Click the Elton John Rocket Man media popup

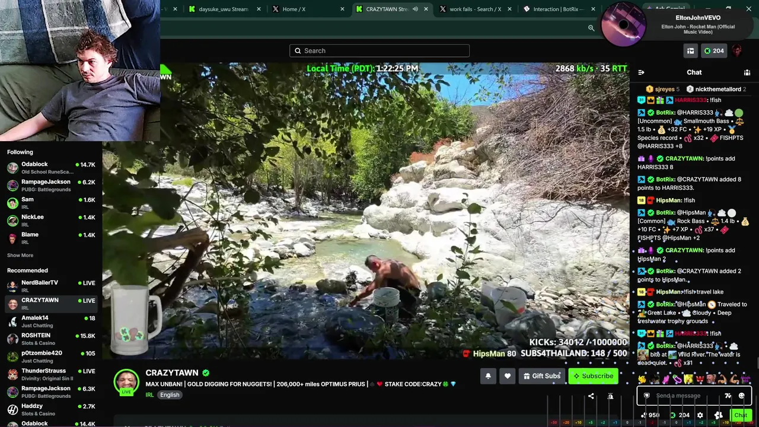[676, 26]
